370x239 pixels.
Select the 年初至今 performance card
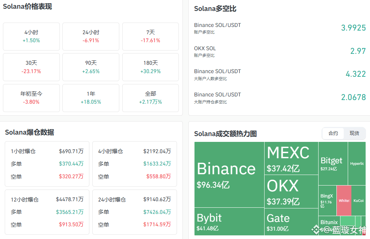click(x=31, y=98)
